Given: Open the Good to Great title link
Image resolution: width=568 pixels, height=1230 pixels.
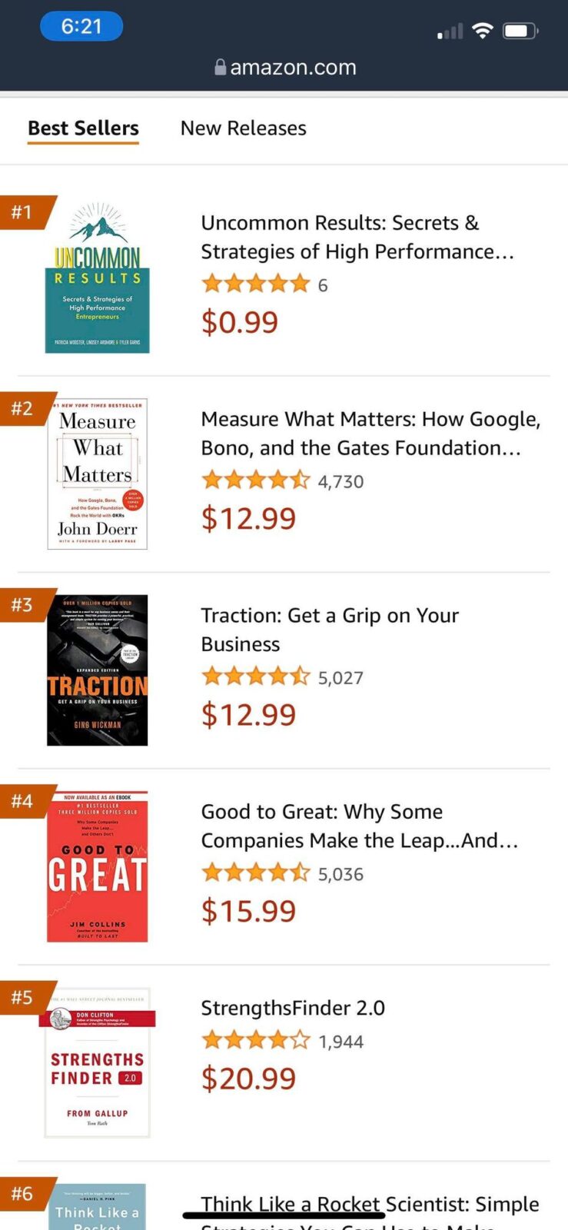Looking at the screenshot, I should tap(360, 826).
